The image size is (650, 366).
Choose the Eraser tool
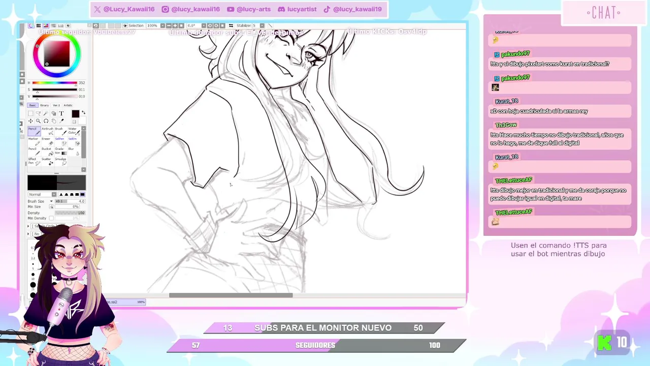(48, 142)
